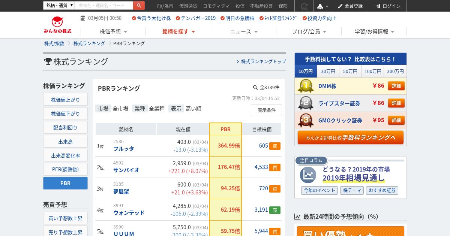
Task: Click the 株式ランキング breadcrumb
Action: coord(89,43)
